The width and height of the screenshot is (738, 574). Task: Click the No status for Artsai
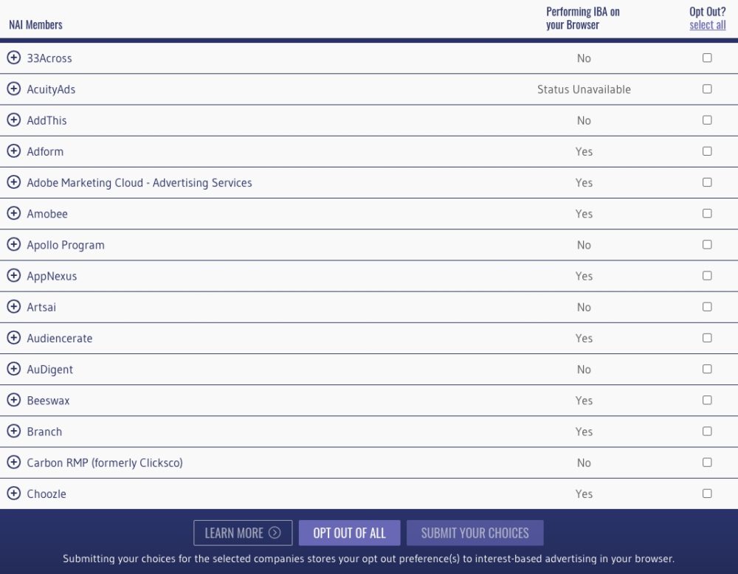point(584,307)
